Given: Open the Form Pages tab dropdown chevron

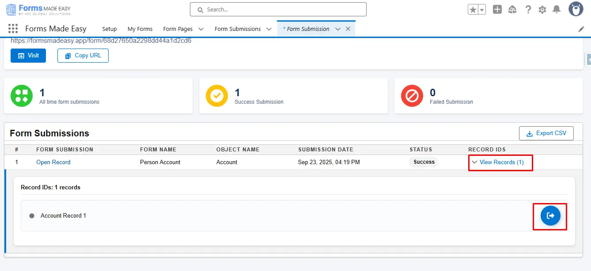Looking at the screenshot, I should pyautogui.click(x=201, y=29).
